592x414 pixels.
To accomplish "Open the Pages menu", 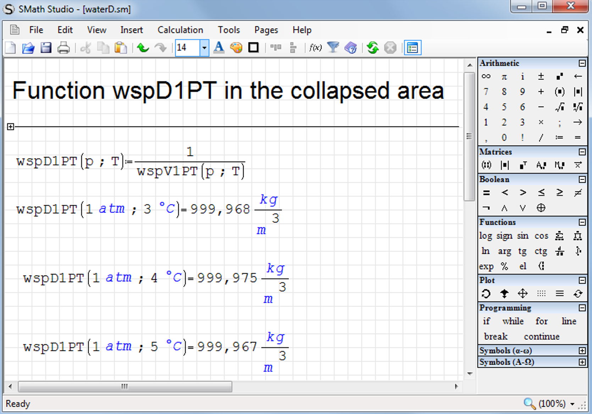I will [266, 30].
